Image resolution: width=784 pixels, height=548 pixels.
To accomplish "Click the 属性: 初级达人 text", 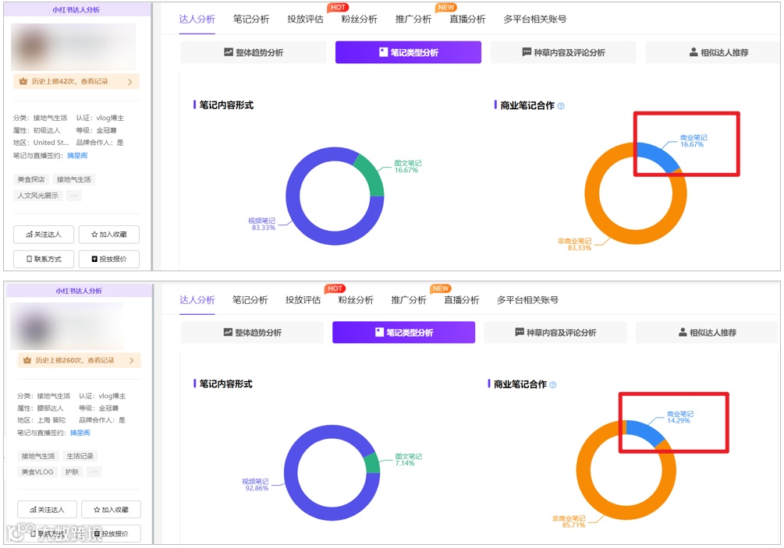I will (x=37, y=130).
